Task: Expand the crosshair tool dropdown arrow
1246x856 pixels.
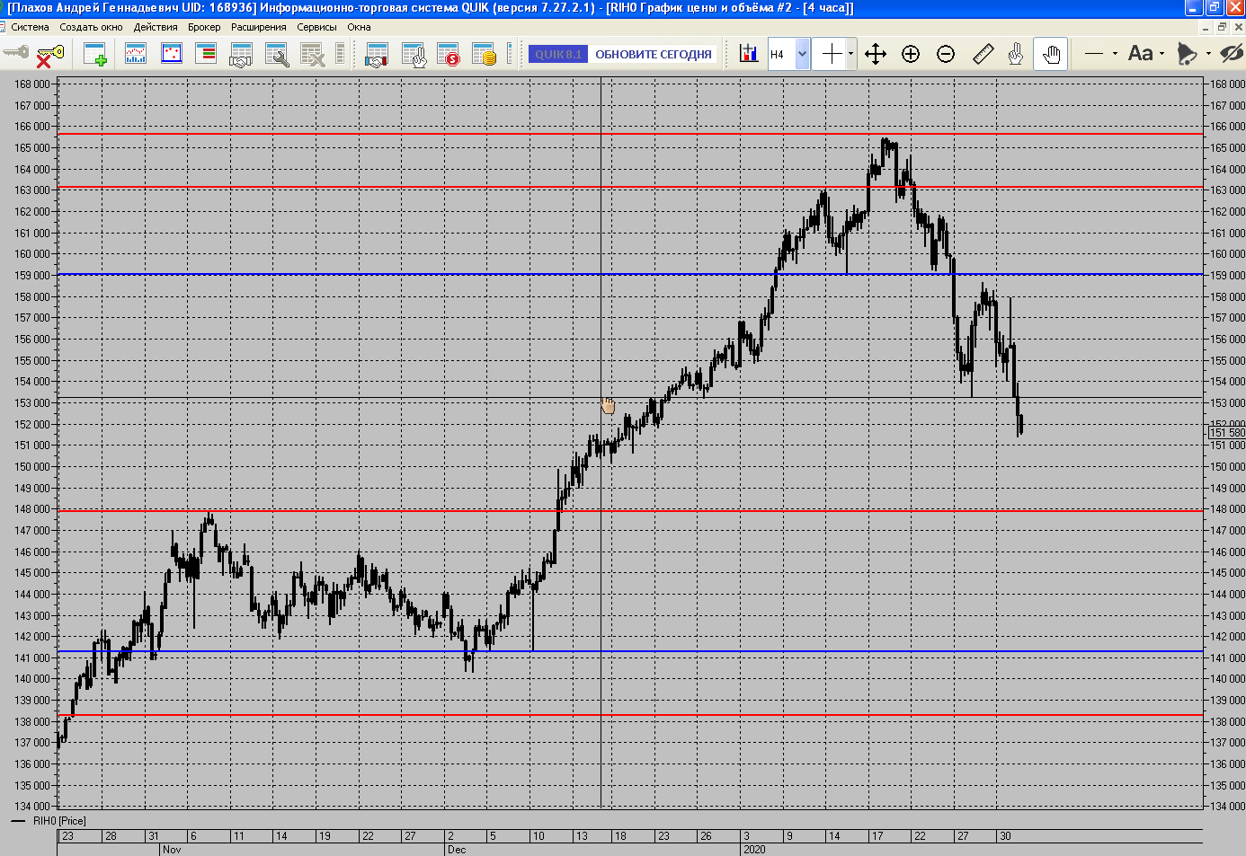Action: [x=850, y=54]
